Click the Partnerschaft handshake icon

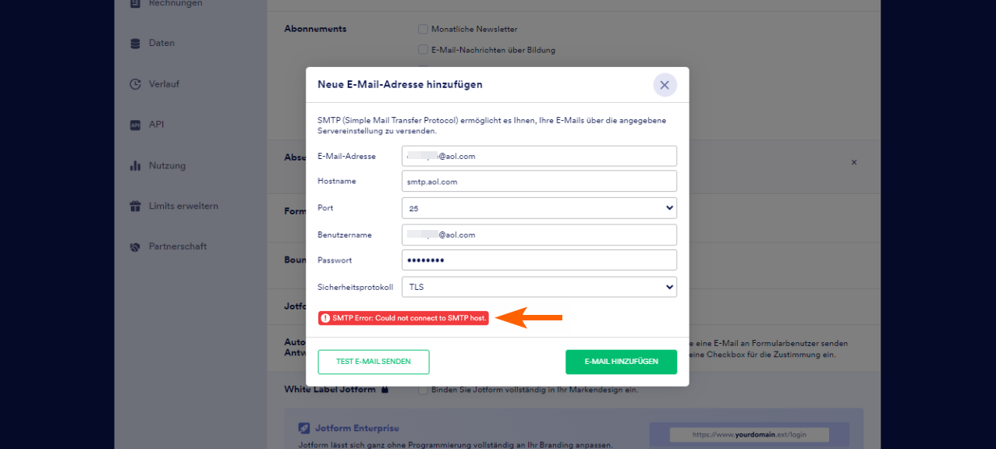tap(136, 247)
